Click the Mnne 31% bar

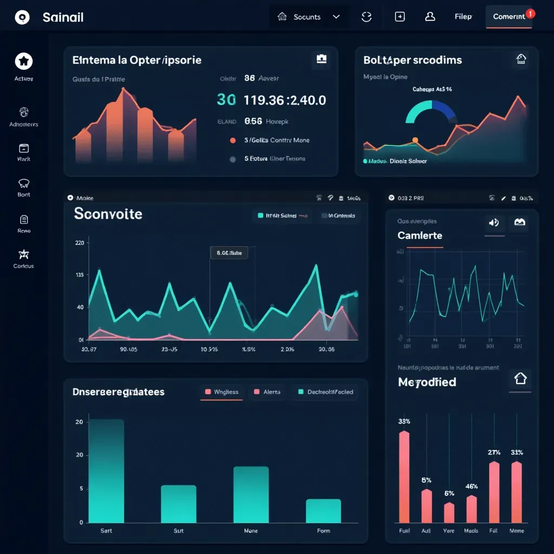[x=517, y=492]
